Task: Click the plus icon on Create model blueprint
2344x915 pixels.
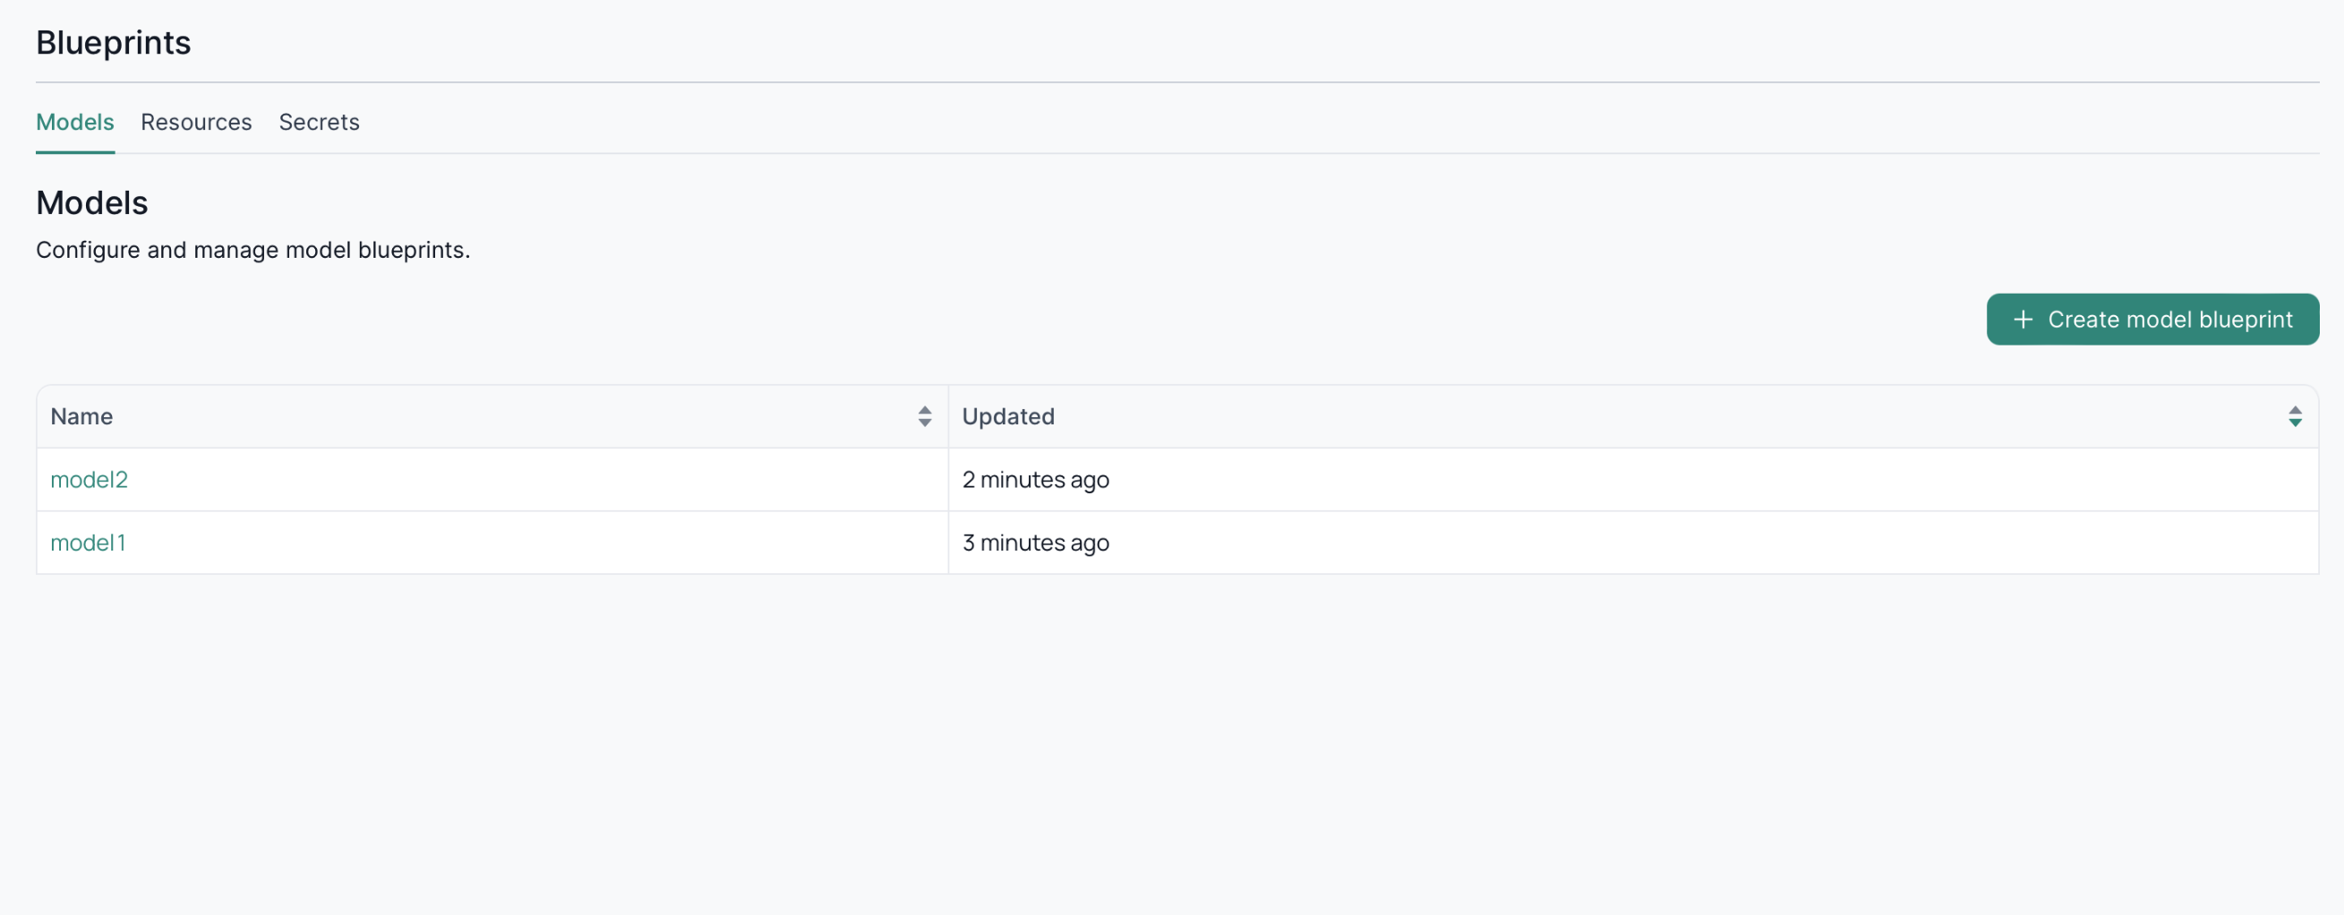Action: tap(2023, 321)
